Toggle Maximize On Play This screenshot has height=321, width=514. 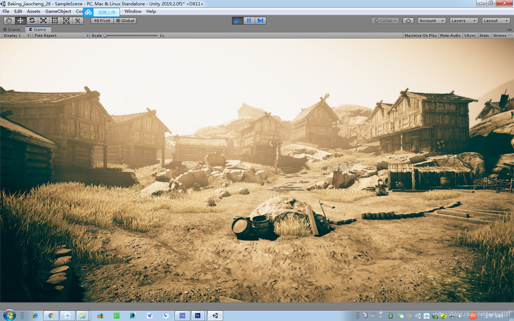click(421, 36)
